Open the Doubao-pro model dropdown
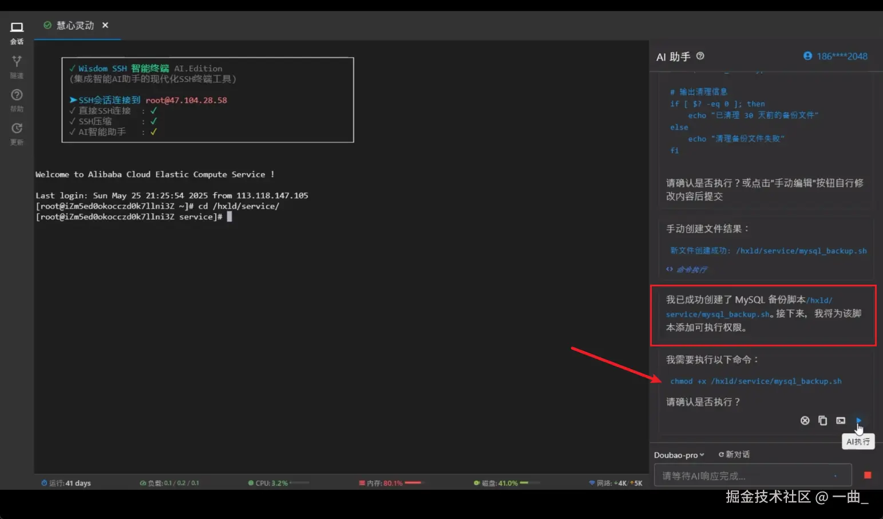 [x=679, y=455]
